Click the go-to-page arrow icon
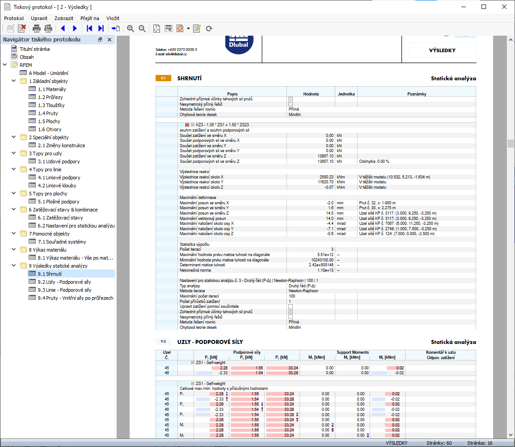The image size is (515, 447). 116,29
